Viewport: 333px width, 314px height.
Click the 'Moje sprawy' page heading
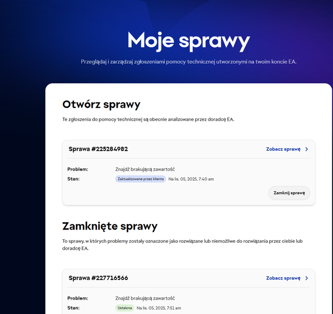[x=189, y=41]
